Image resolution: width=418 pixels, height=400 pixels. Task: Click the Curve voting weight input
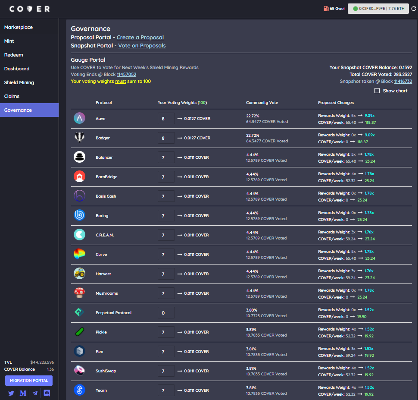(166, 255)
